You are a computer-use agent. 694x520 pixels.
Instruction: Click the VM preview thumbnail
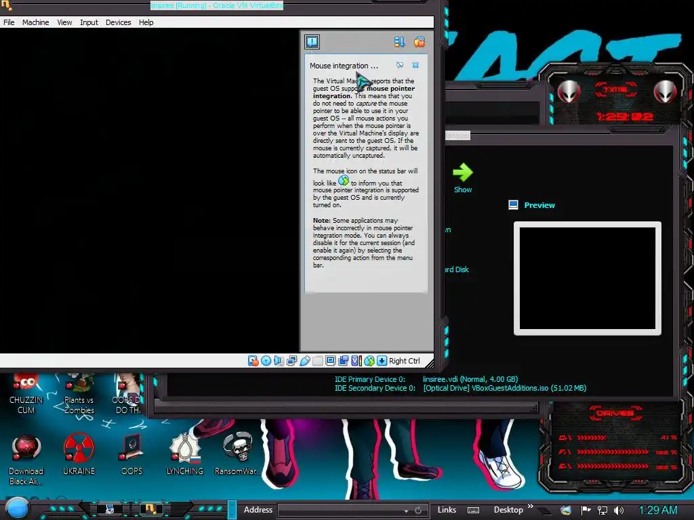click(588, 278)
